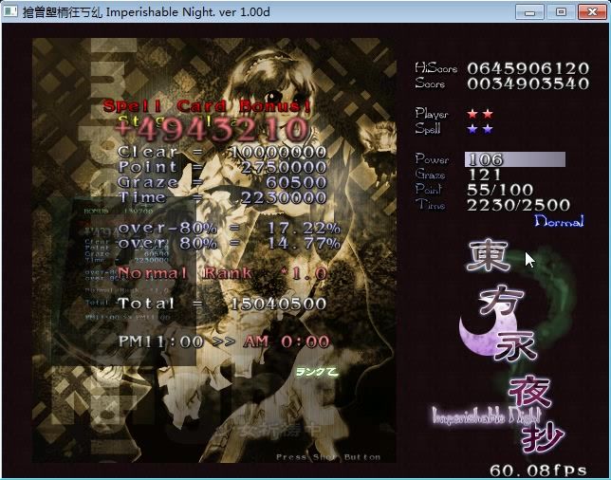Screen dimensions: 611x480
Task: Click the green text below the clock line
Action: tap(316, 371)
